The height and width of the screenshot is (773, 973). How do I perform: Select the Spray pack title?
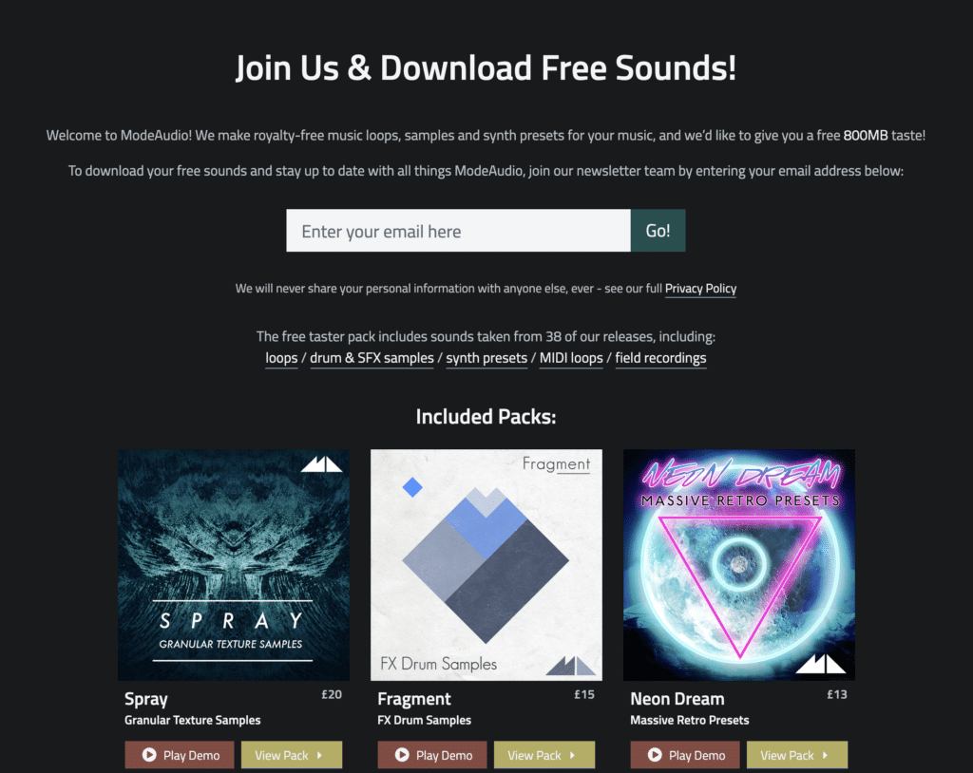click(145, 699)
